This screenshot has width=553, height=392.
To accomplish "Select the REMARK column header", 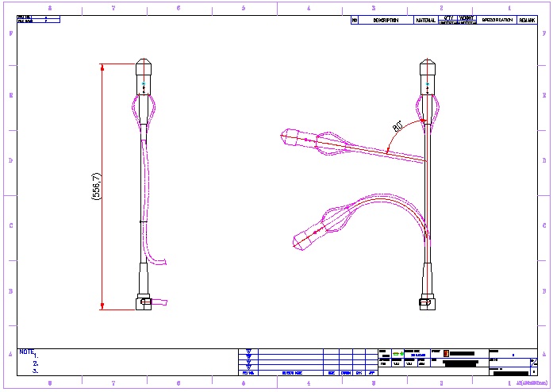I will [x=528, y=21].
